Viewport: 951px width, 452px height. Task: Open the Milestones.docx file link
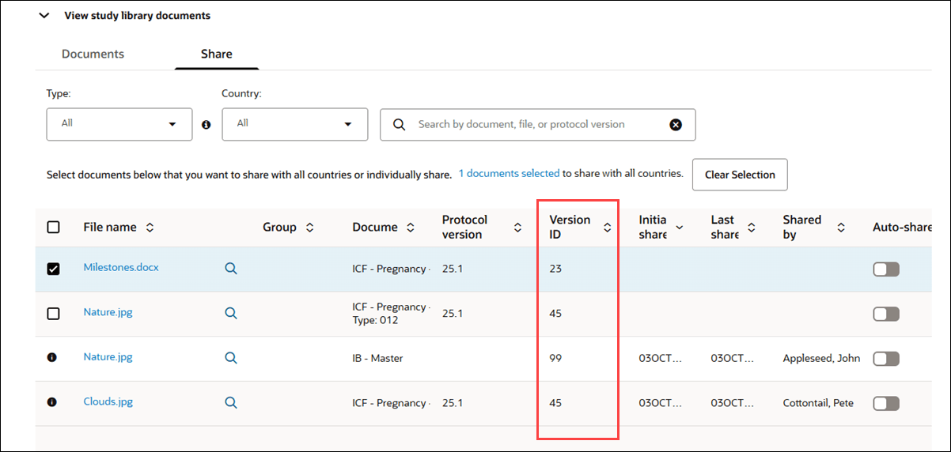point(121,267)
